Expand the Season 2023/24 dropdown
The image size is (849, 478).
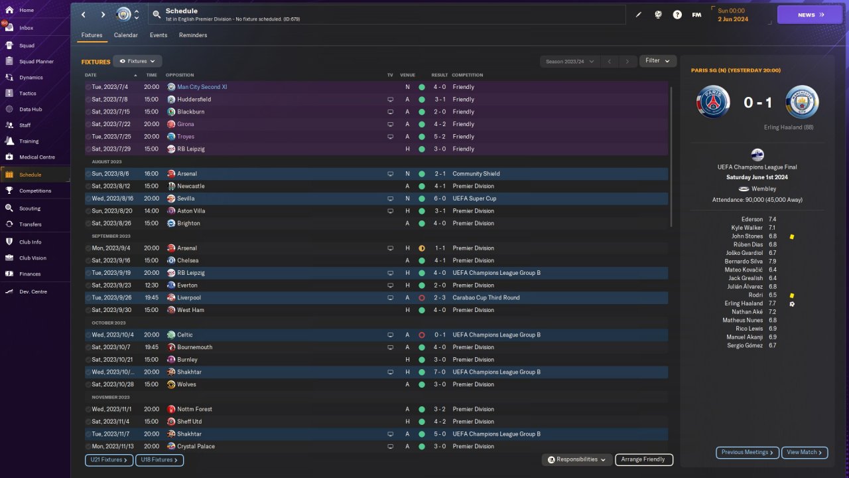tap(569, 62)
